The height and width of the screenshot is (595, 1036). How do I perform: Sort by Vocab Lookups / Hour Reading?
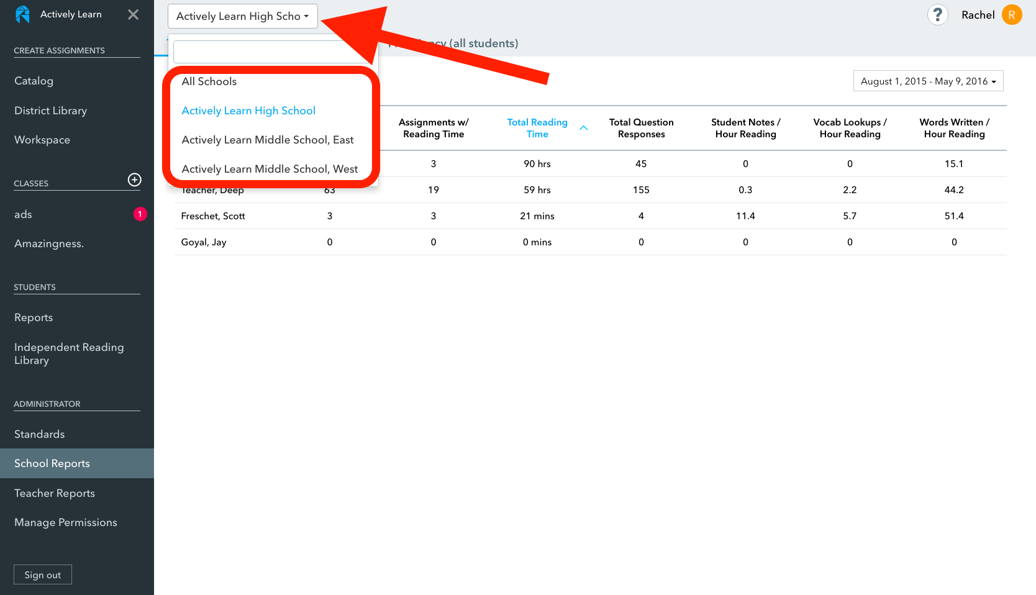pos(850,128)
